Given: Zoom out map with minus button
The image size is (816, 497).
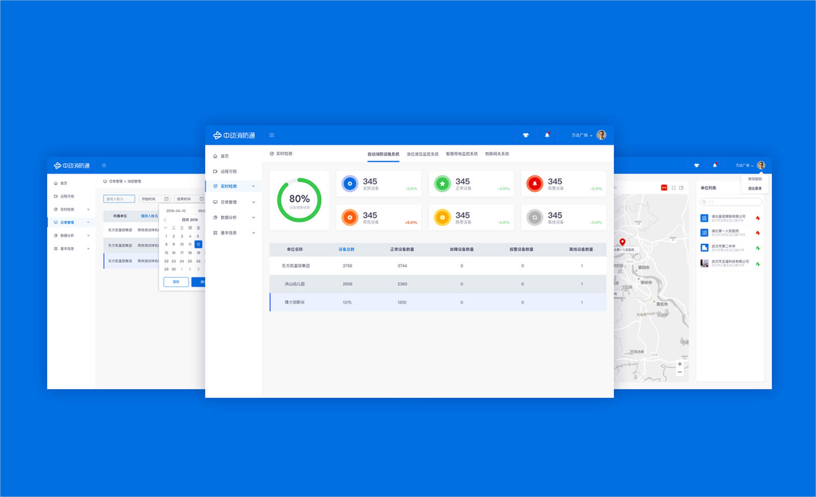Looking at the screenshot, I should tap(680, 372).
